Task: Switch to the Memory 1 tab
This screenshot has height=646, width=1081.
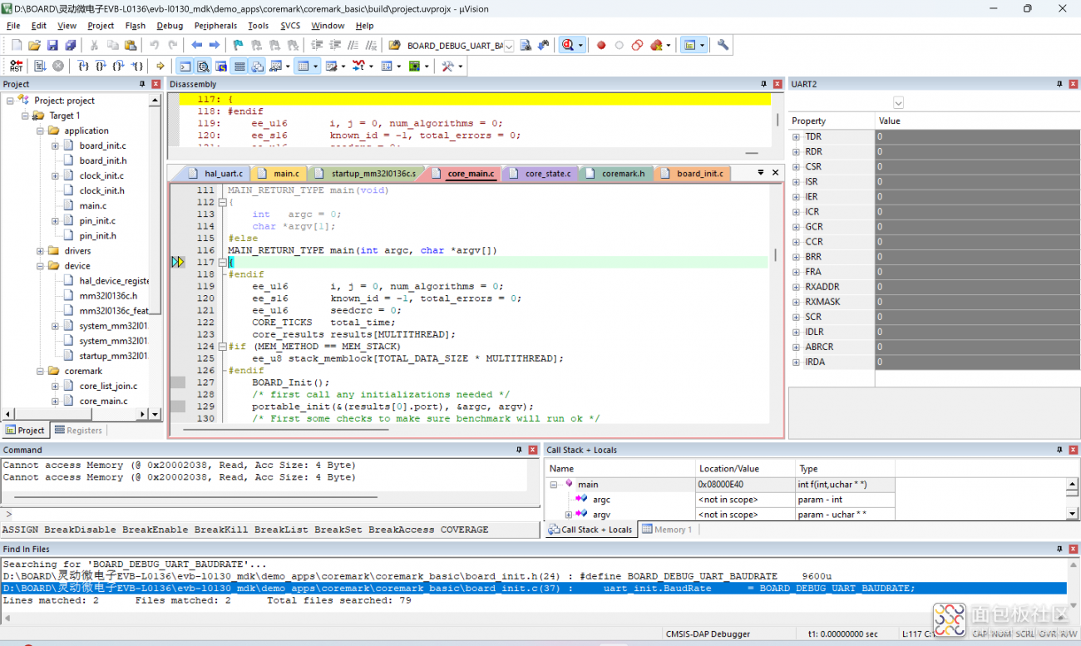Action: point(667,529)
